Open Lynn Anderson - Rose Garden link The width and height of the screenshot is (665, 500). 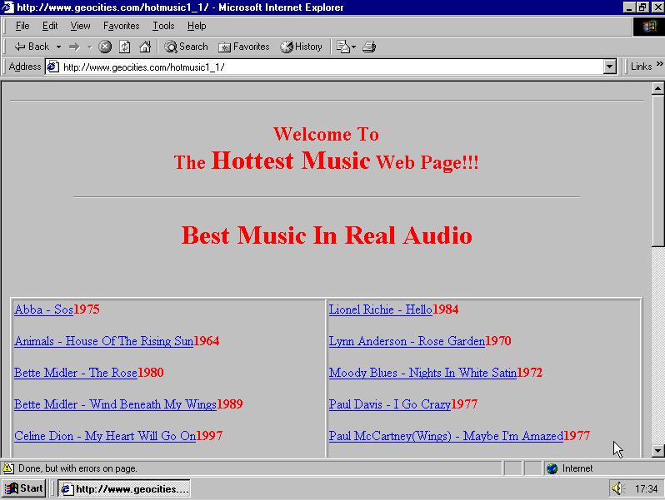[407, 341]
